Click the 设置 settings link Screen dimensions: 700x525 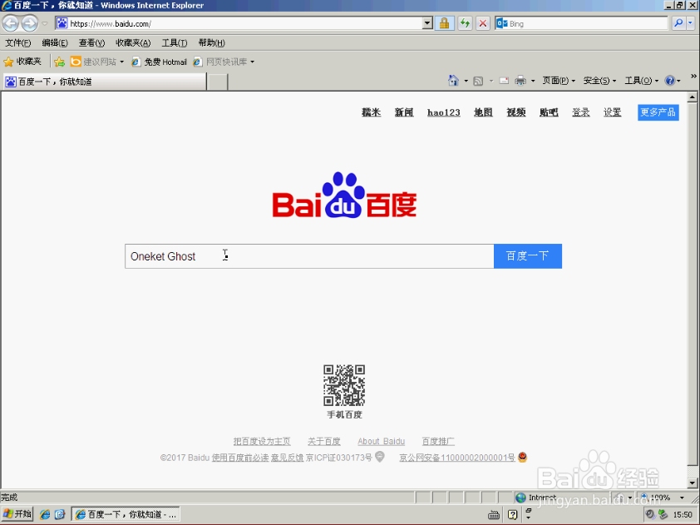coord(613,112)
